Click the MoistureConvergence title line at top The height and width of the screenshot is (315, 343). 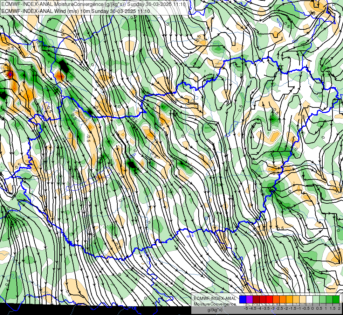pyautogui.click(x=94, y=4)
